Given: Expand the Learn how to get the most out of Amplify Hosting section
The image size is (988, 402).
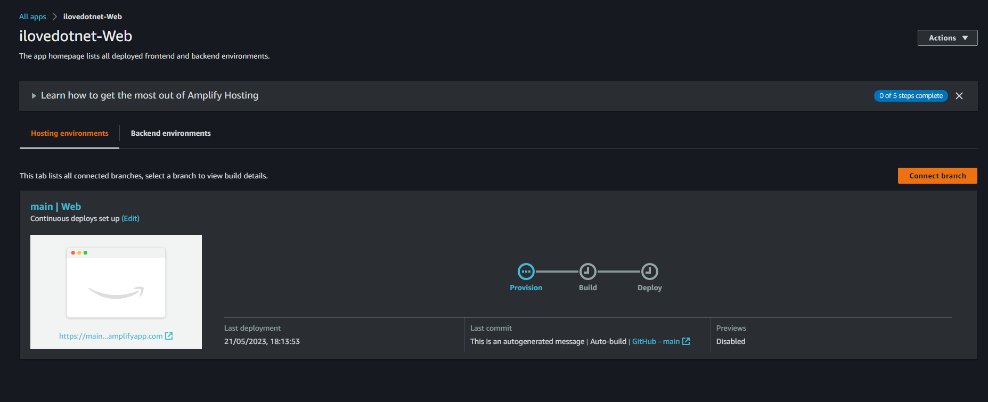Looking at the screenshot, I should click(34, 96).
